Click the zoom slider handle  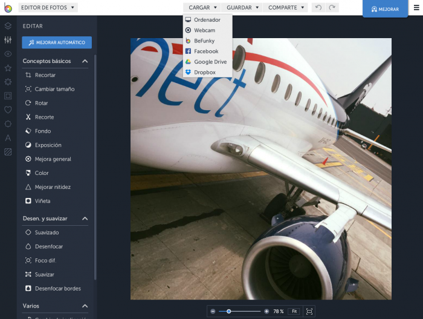point(228,311)
